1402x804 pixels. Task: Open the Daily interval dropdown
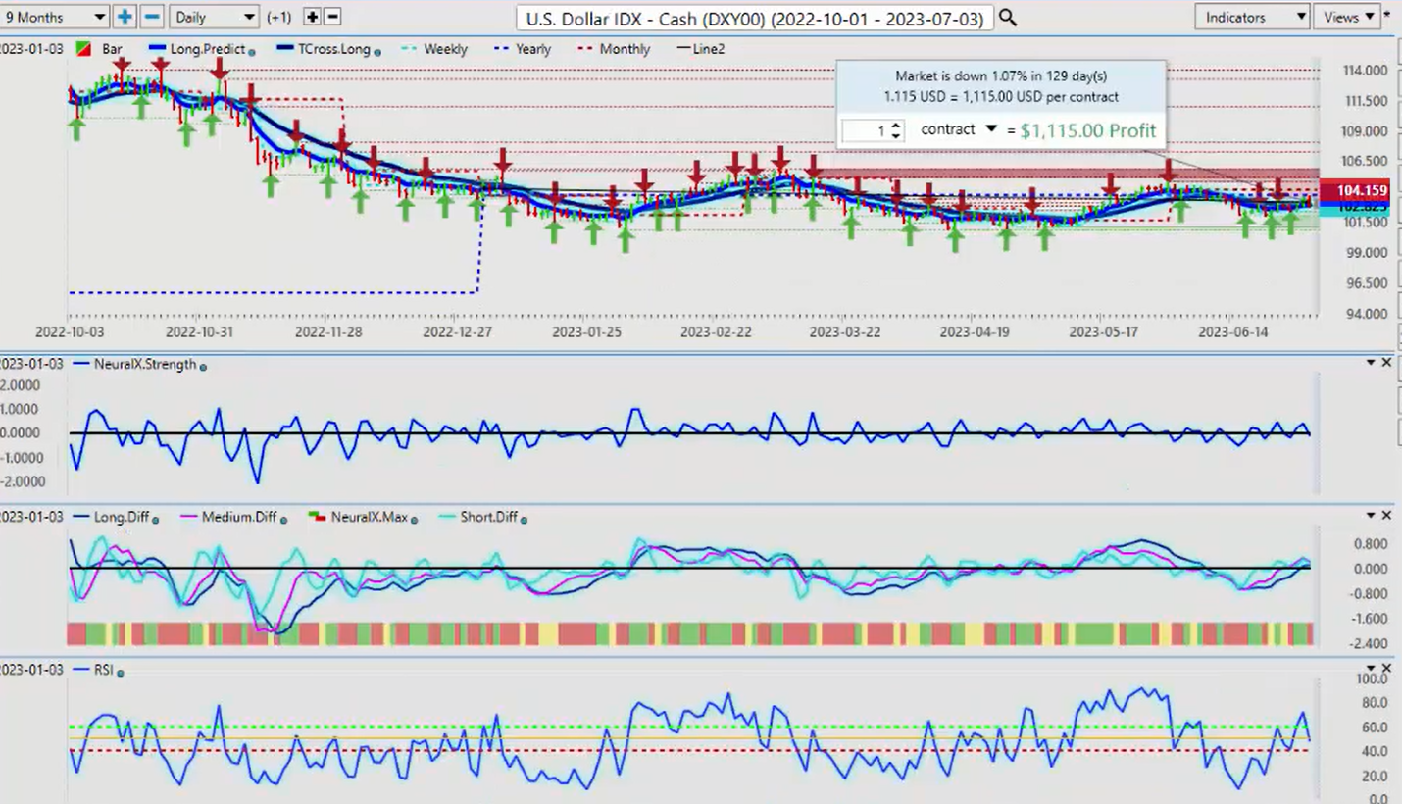pos(214,17)
